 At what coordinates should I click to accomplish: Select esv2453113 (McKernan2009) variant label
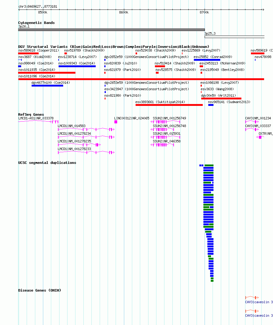click(222, 63)
